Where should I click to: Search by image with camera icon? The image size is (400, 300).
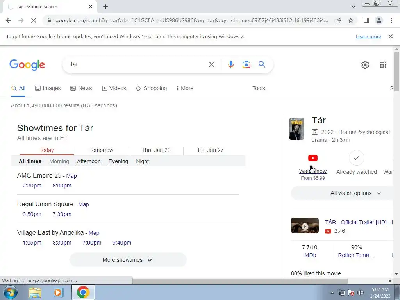246,64
